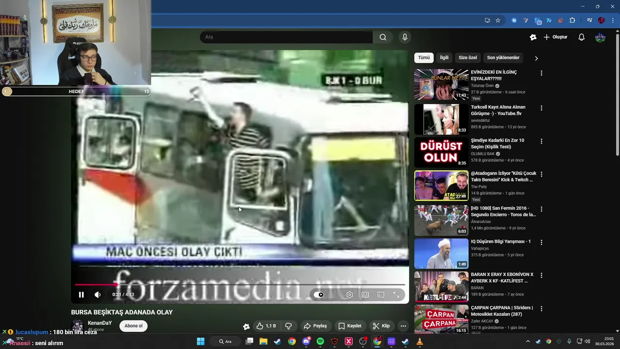Open options for BARAN X ERAY video

click(x=542, y=275)
